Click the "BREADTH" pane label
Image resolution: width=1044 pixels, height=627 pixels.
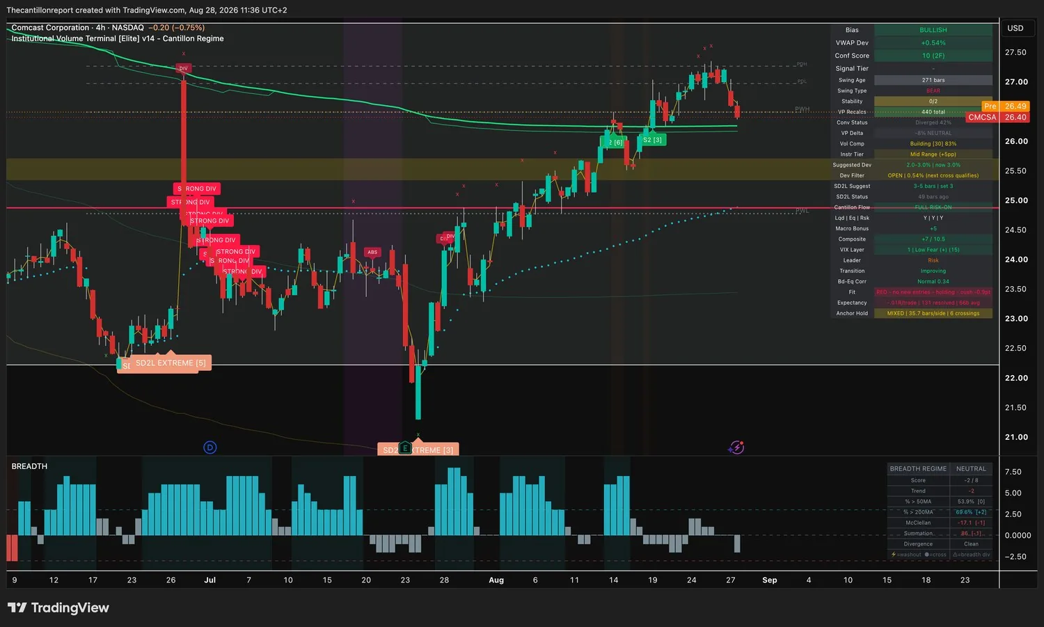click(x=29, y=466)
